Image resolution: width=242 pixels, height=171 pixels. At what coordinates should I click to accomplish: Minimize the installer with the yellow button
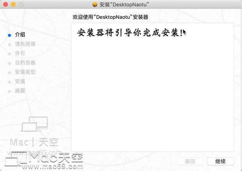pos(13,4)
